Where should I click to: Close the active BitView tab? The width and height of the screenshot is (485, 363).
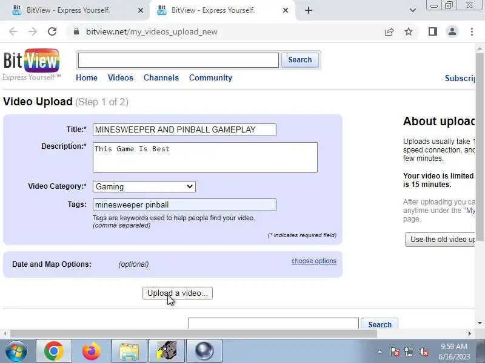[x=286, y=10]
